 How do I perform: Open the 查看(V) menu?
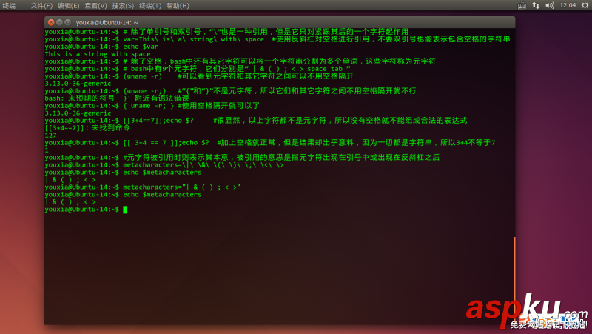(95, 6)
